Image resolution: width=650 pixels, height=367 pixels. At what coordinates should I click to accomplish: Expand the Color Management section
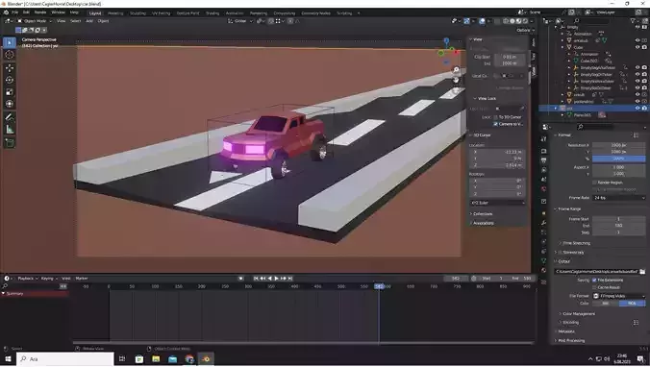coord(579,313)
